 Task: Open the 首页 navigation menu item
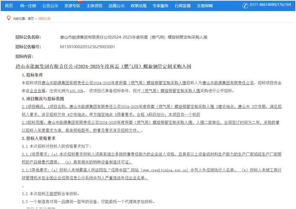(9, 6)
